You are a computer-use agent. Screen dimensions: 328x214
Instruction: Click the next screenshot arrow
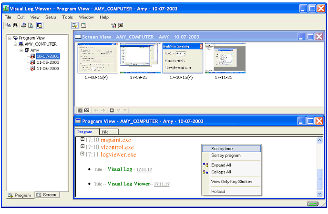tap(102, 110)
